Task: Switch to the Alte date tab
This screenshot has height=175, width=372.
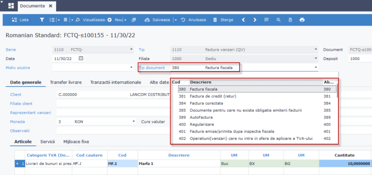Action: 159,82
